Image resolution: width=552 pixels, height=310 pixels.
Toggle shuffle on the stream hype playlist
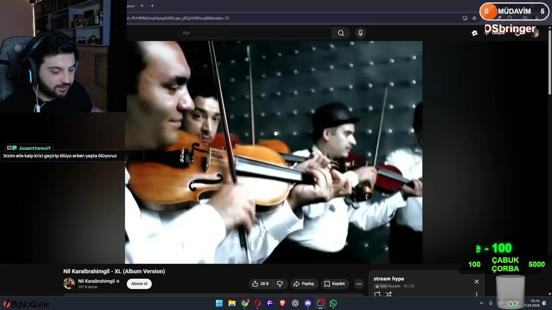tap(389, 294)
